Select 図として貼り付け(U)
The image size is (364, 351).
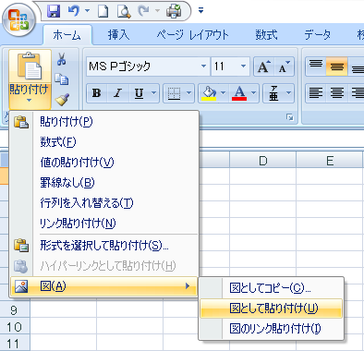tap(271, 309)
